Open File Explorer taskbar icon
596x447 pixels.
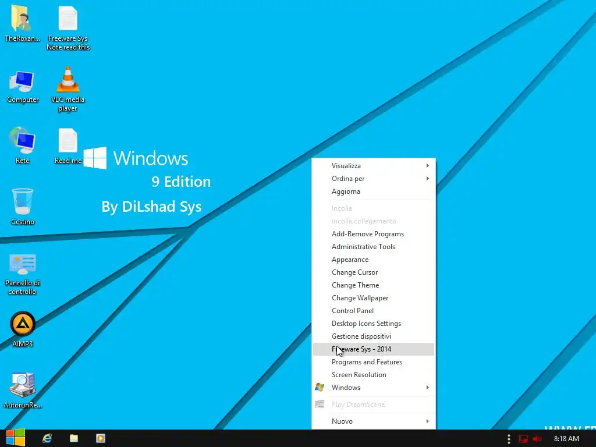(x=74, y=438)
